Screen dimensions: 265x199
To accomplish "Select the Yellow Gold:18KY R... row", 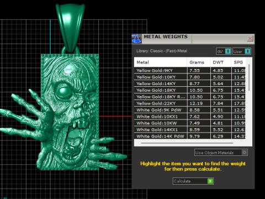I will click(x=190, y=97).
